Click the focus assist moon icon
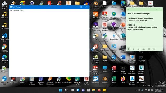The height and width of the screenshot is (93, 166). coord(163,90)
